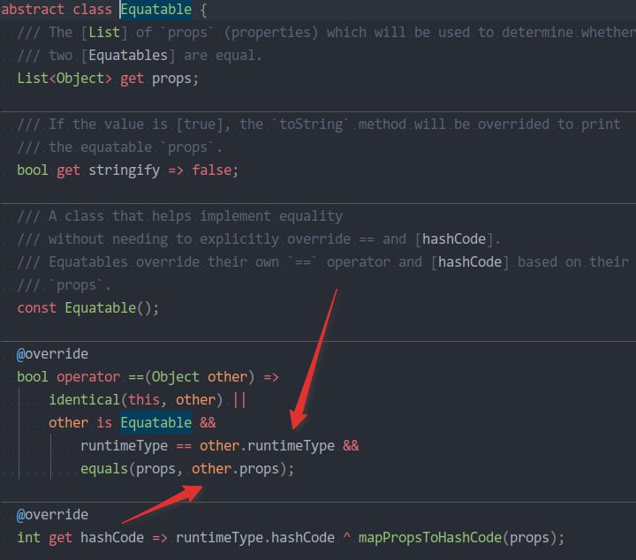Click 'other.props' argument

[x=235, y=469]
